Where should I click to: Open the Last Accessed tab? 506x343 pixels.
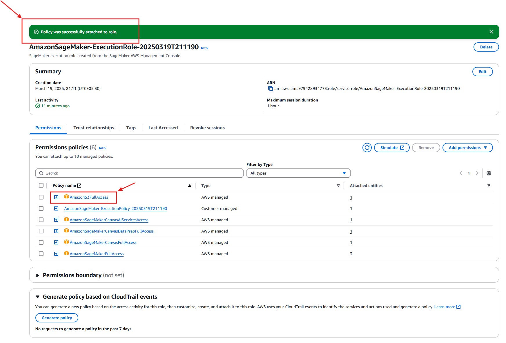pos(163,128)
